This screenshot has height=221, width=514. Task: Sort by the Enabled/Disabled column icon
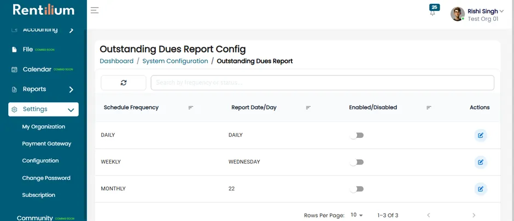pos(429,108)
